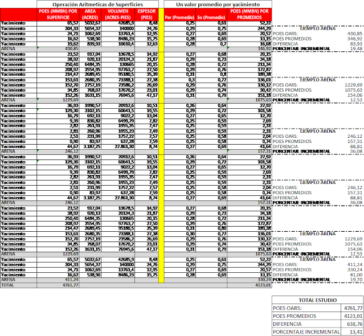Screen dimensions: 364x336
Task: Select 4761,77 in the TOTAL row
Action: (58, 285)
